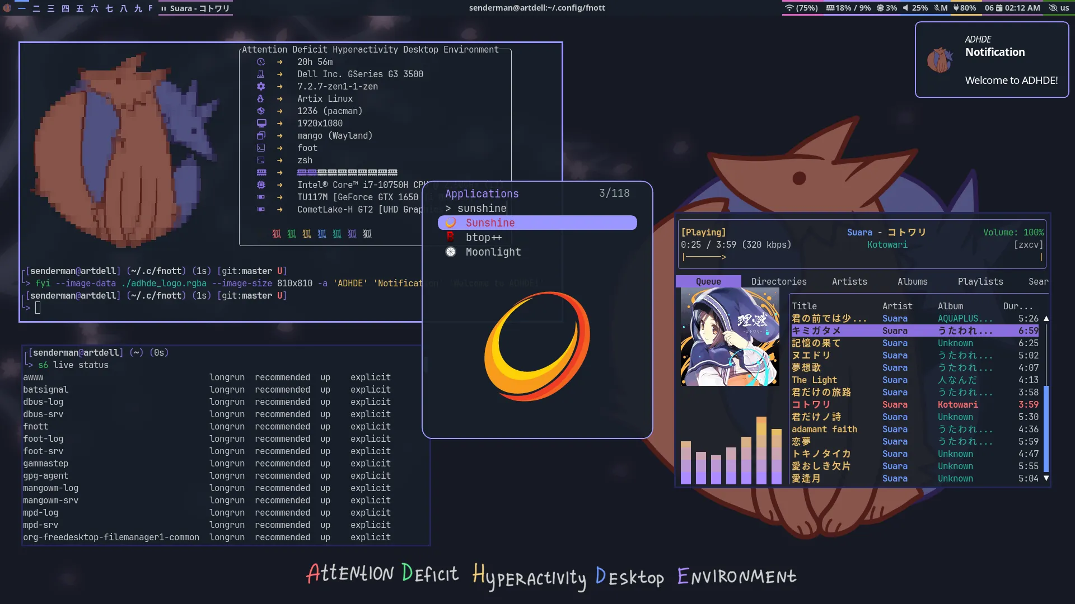Select track 記憶の果て in queue

[915, 343]
